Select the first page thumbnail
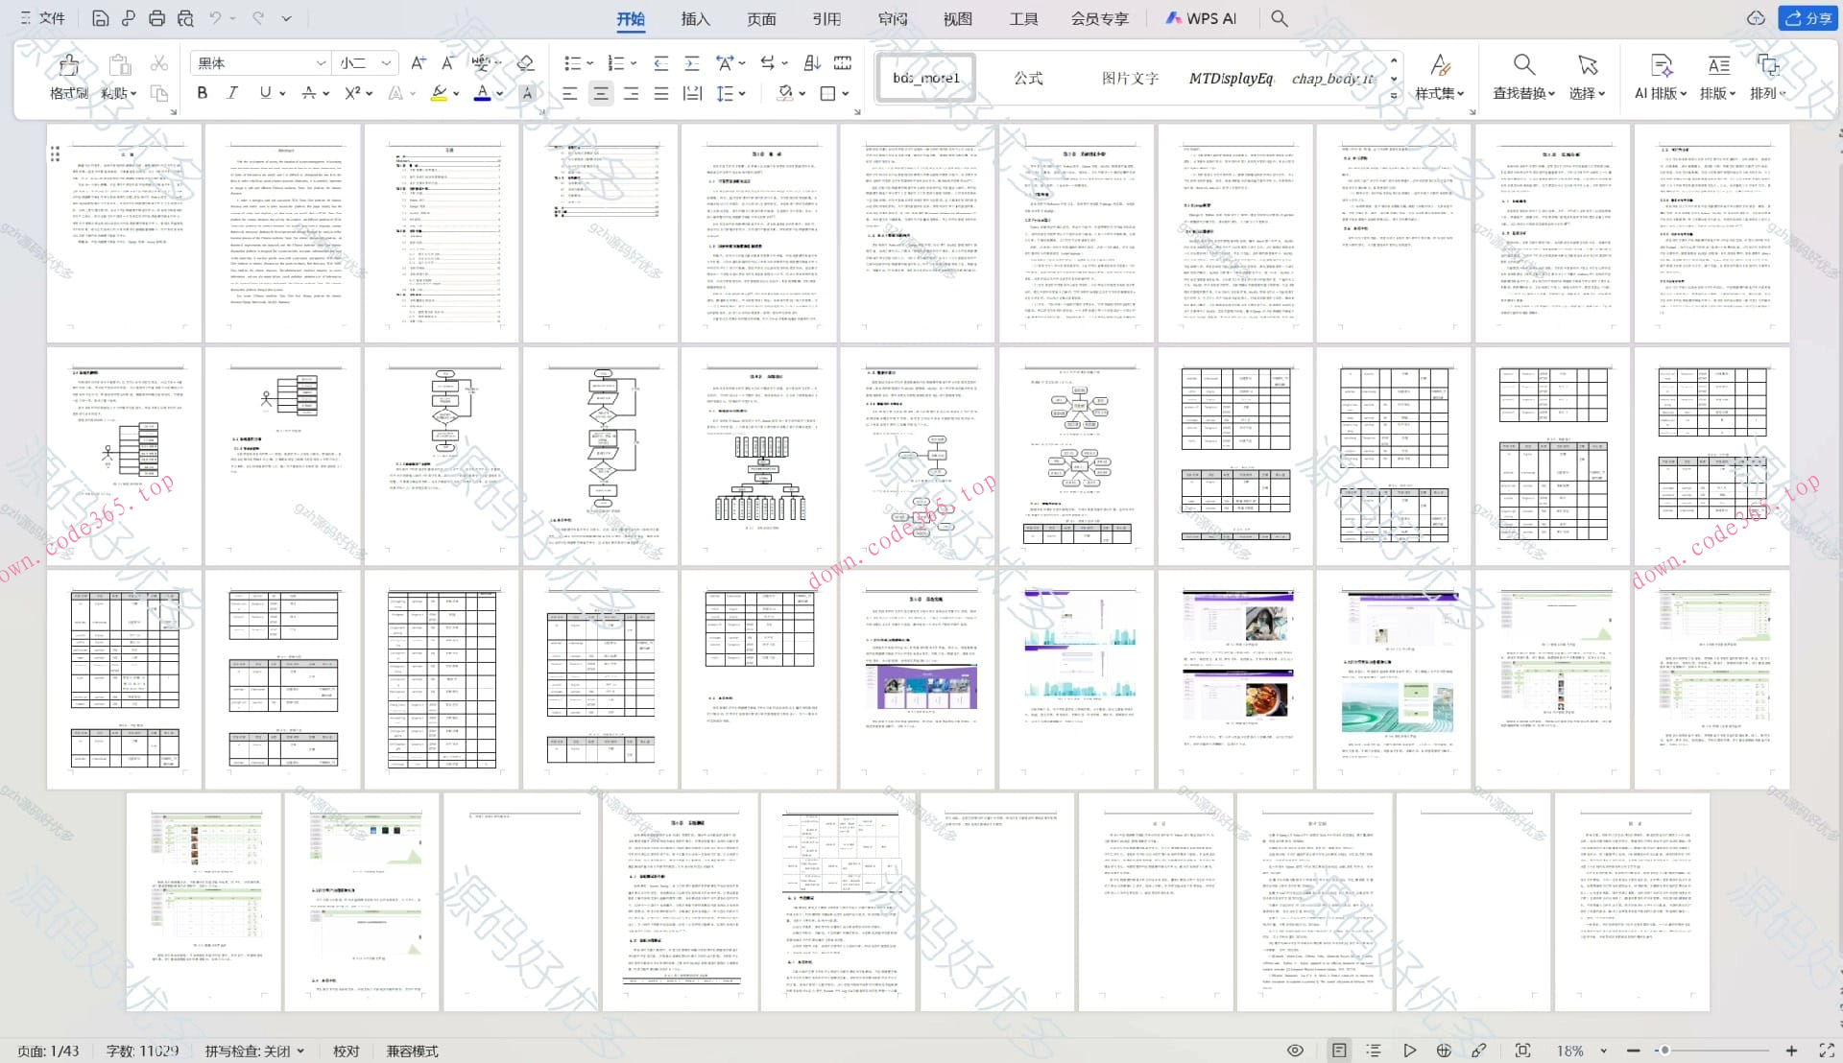The image size is (1843, 1063). click(125, 233)
